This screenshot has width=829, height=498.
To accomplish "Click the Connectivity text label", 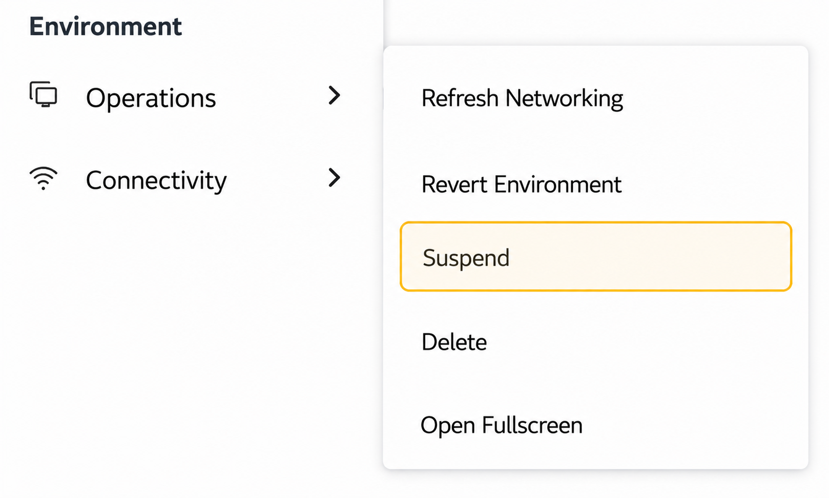I will [156, 181].
